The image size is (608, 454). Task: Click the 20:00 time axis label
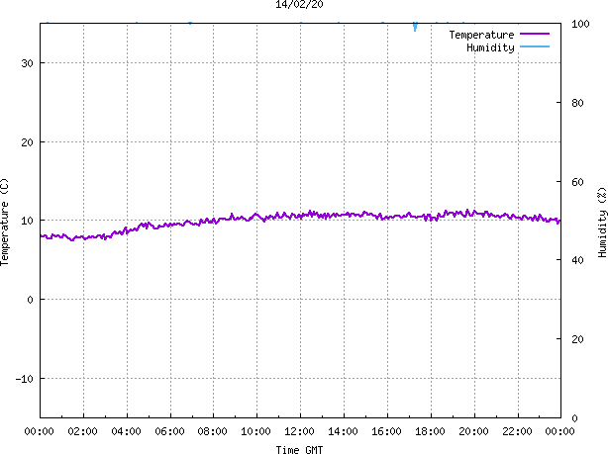tap(474, 431)
